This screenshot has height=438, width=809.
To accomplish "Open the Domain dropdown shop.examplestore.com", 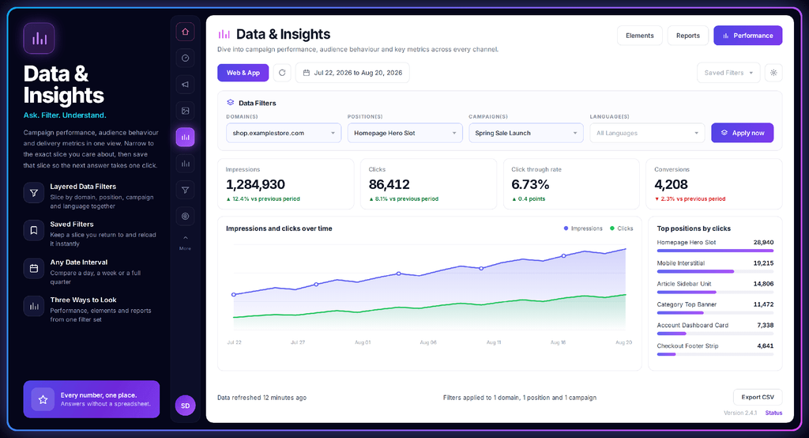I will click(284, 133).
